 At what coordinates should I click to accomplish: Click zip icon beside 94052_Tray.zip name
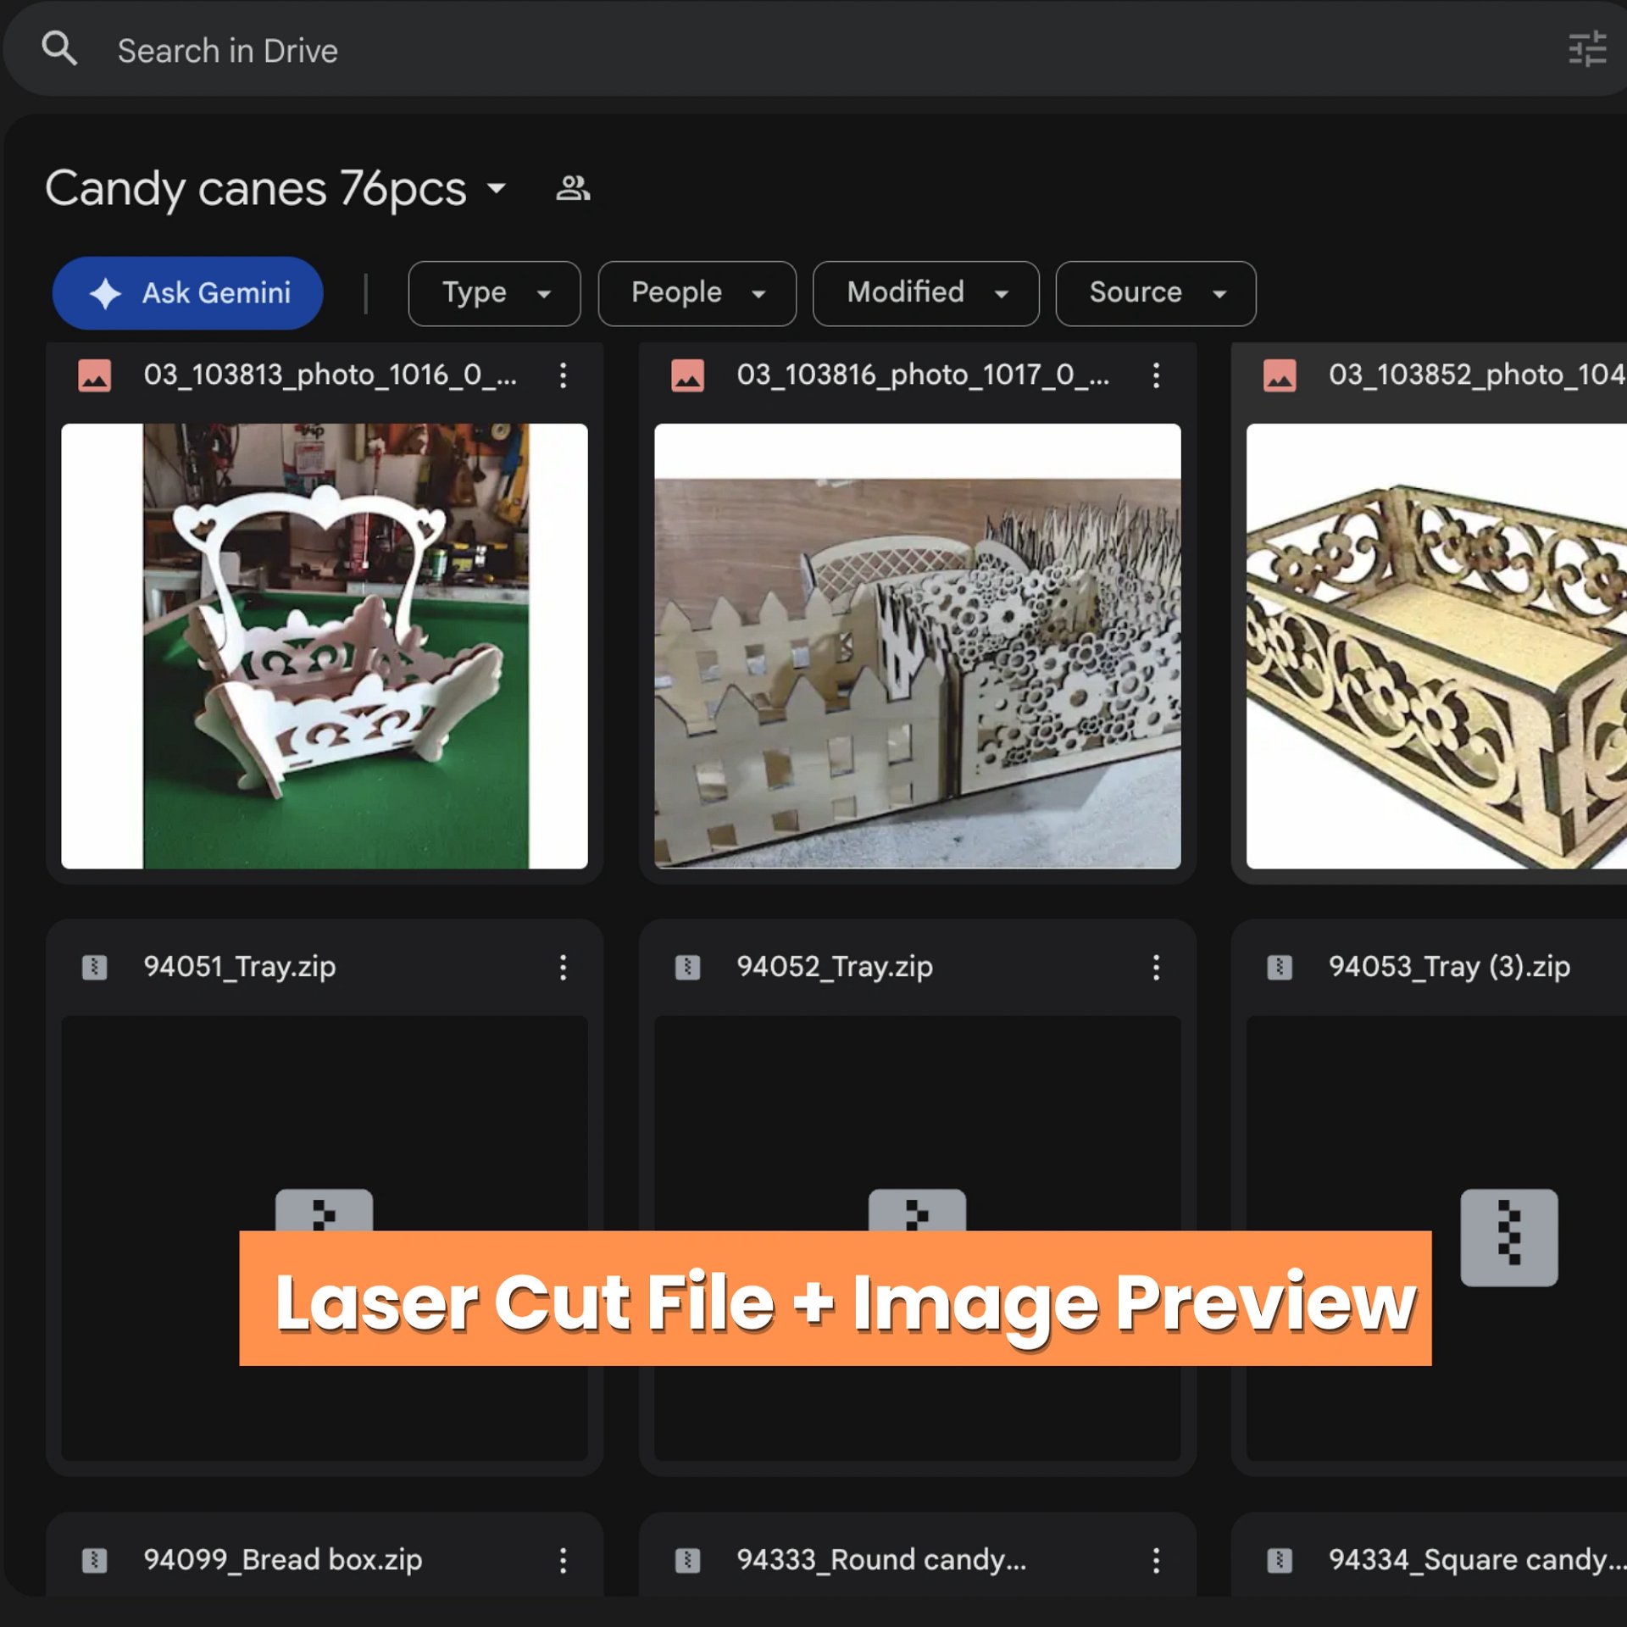tap(687, 967)
